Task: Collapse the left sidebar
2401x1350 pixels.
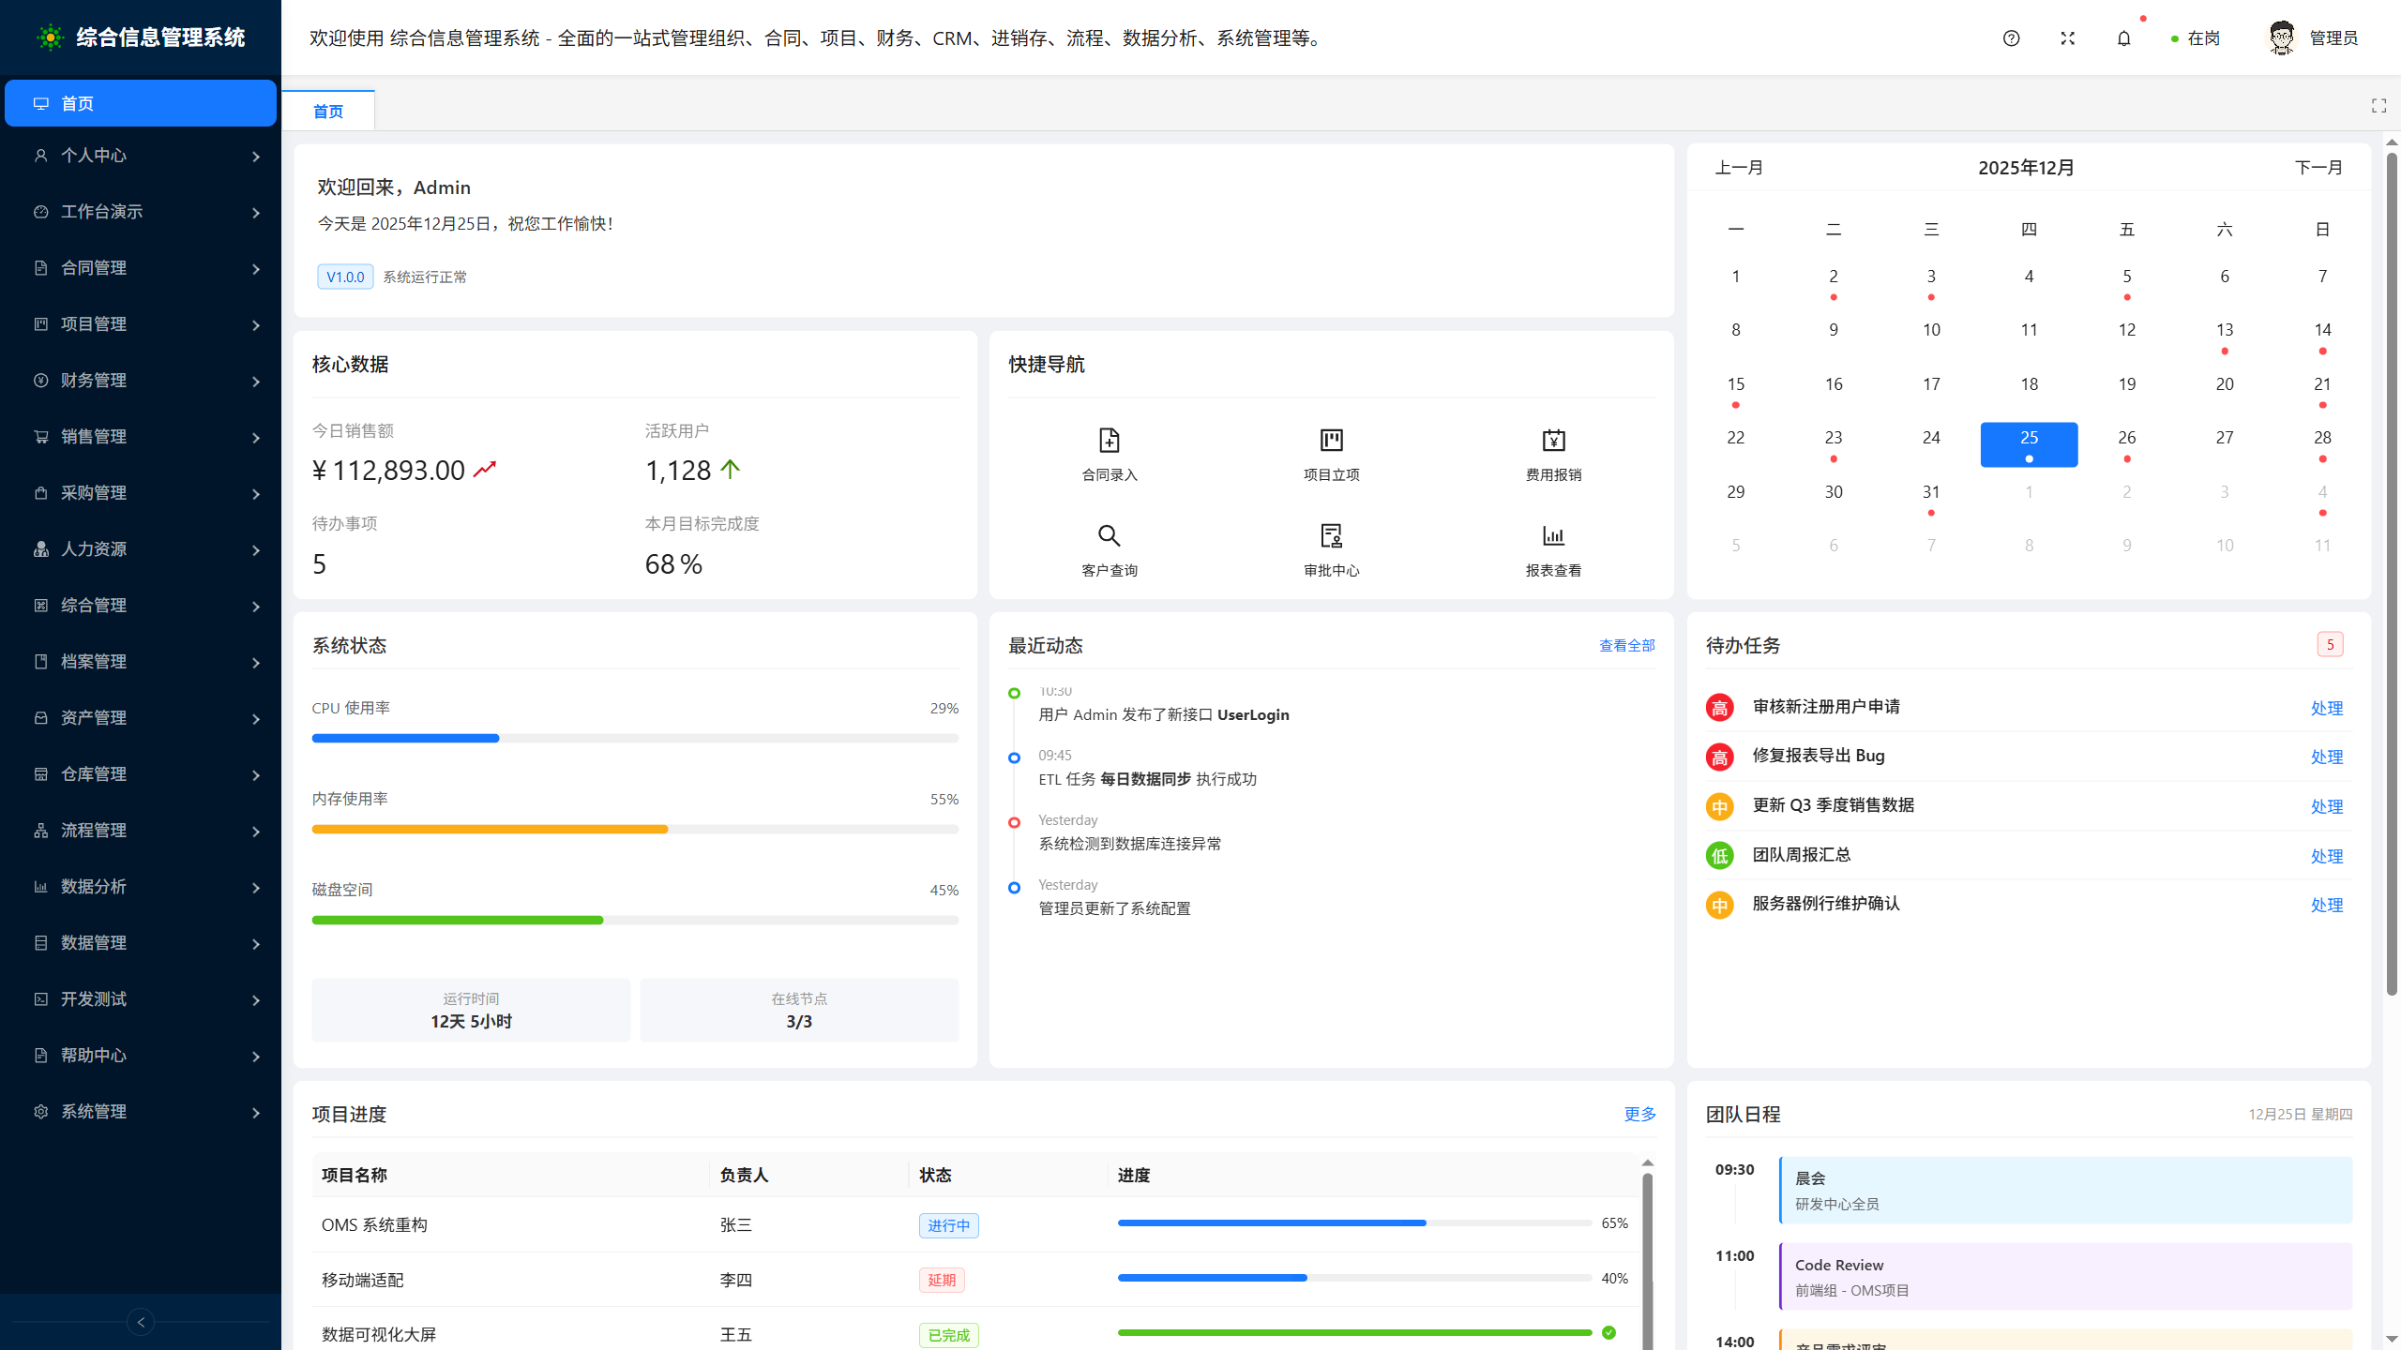Action: (x=140, y=1322)
